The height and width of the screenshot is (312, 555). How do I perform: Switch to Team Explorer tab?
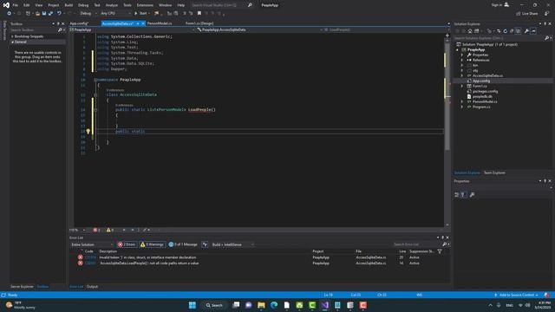pos(494,172)
